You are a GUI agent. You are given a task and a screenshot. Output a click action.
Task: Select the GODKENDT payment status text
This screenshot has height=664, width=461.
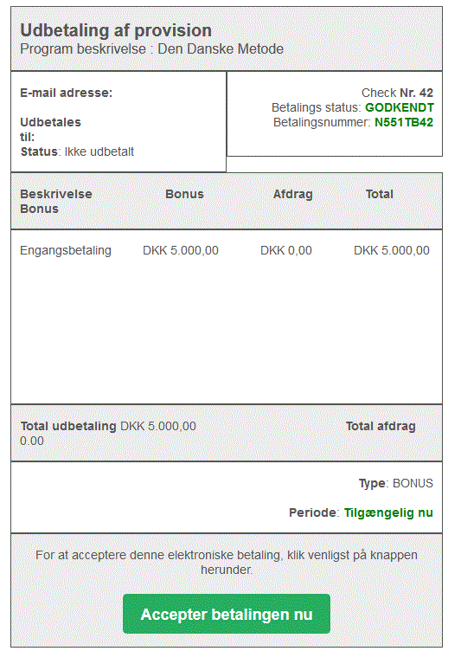[400, 107]
